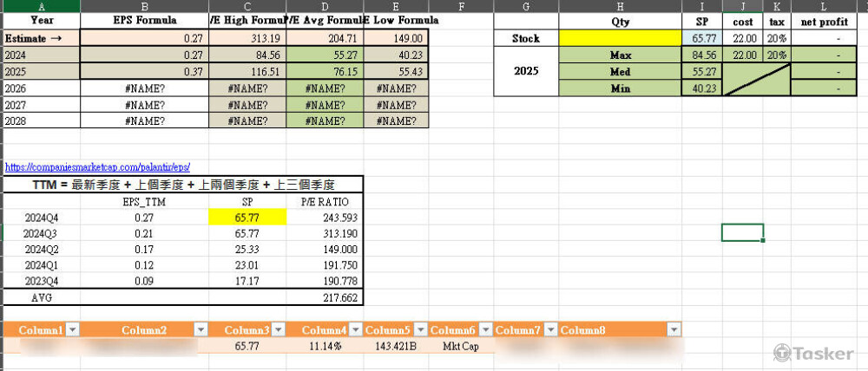Select the Estimate EPS cell in column B

click(x=145, y=38)
